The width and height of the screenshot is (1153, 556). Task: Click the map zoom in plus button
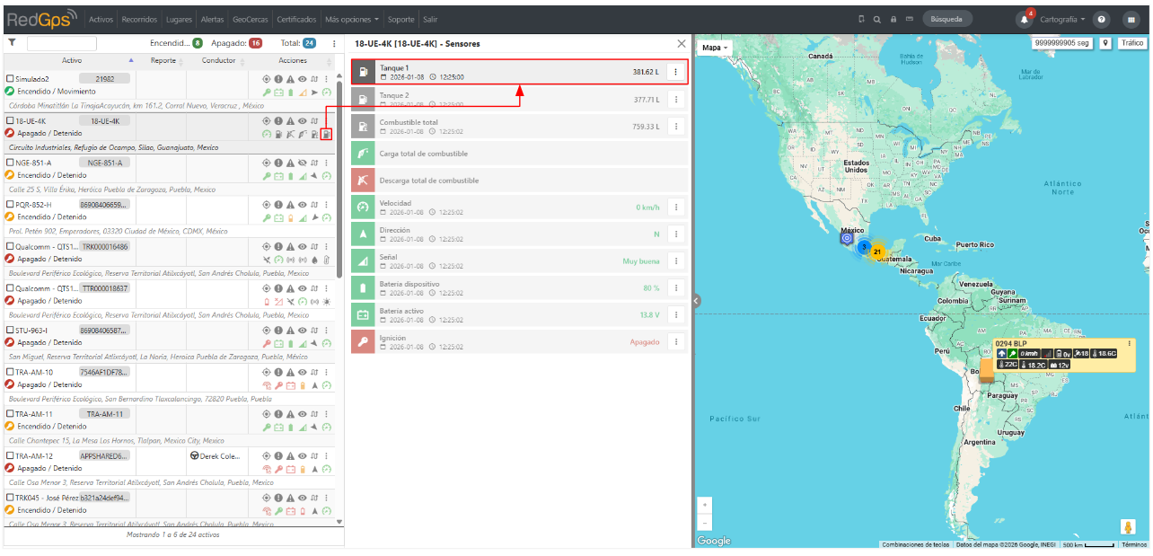(705, 505)
